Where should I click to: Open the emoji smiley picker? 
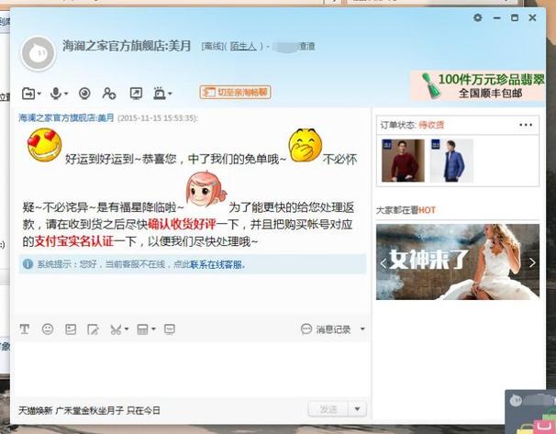[48, 329]
